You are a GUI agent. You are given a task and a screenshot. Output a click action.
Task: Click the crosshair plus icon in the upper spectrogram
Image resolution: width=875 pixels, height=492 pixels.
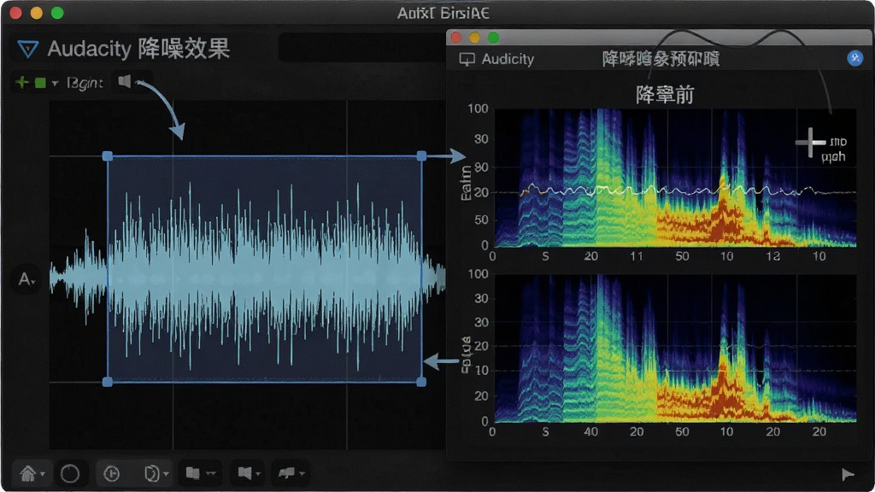point(810,143)
